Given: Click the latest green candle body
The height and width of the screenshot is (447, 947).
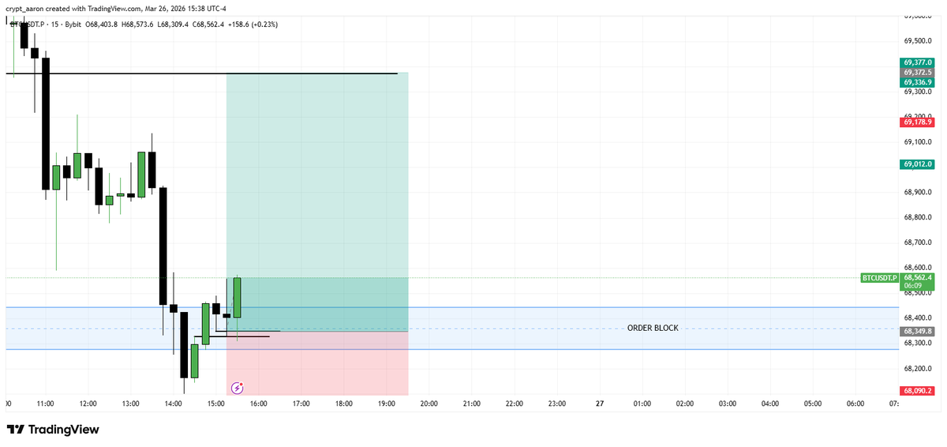Looking at the screenshot, I should click(x=238, y=298).
